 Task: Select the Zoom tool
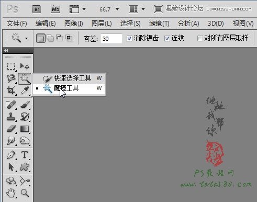point(25,193)
